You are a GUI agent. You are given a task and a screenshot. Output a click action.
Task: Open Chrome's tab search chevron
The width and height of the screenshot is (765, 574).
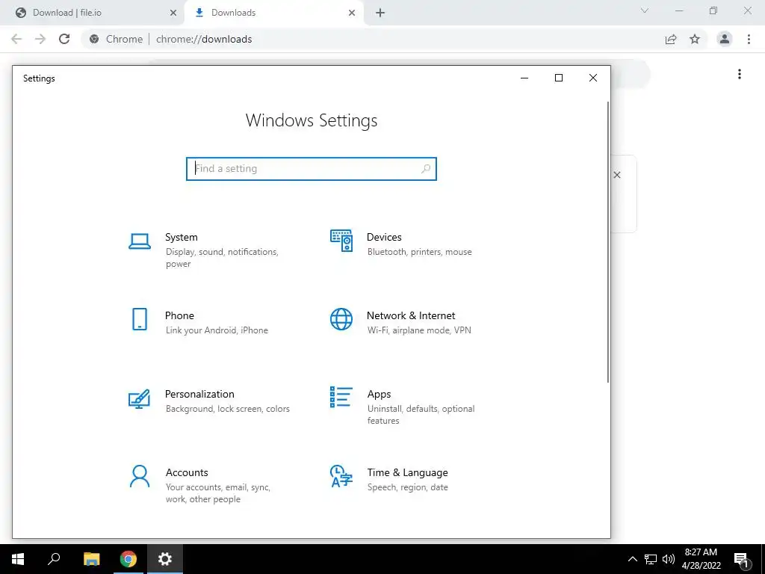pyautogui.click(x=645, y=10)
